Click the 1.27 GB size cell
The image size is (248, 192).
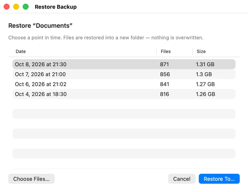pyautogui.click(x=205, y=84)
